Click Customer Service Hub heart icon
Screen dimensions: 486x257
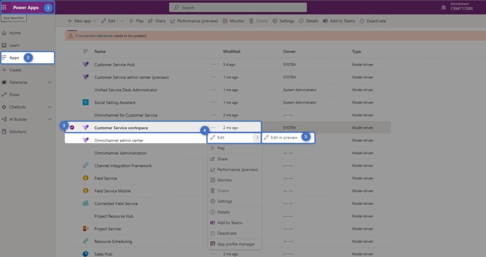pos(85,64)
